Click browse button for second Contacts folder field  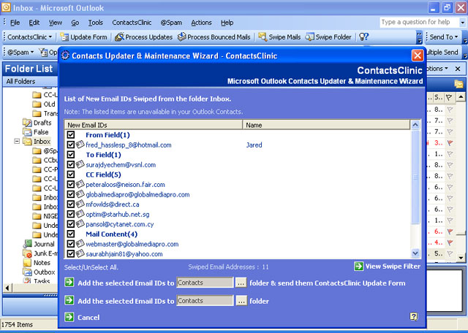coord(241,301)
